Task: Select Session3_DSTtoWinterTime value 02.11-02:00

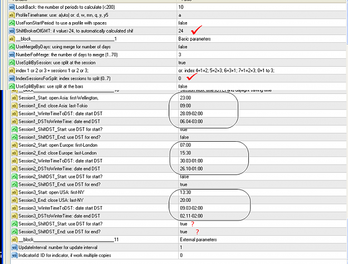Action: pyautogui.click(x=192, y=216)
